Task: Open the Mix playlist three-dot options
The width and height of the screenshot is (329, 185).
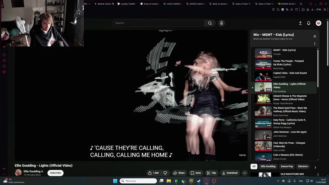Action: coord(315,44)
